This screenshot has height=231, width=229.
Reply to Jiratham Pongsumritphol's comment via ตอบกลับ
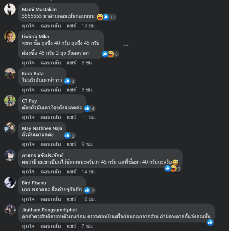(x=50, y=226)
